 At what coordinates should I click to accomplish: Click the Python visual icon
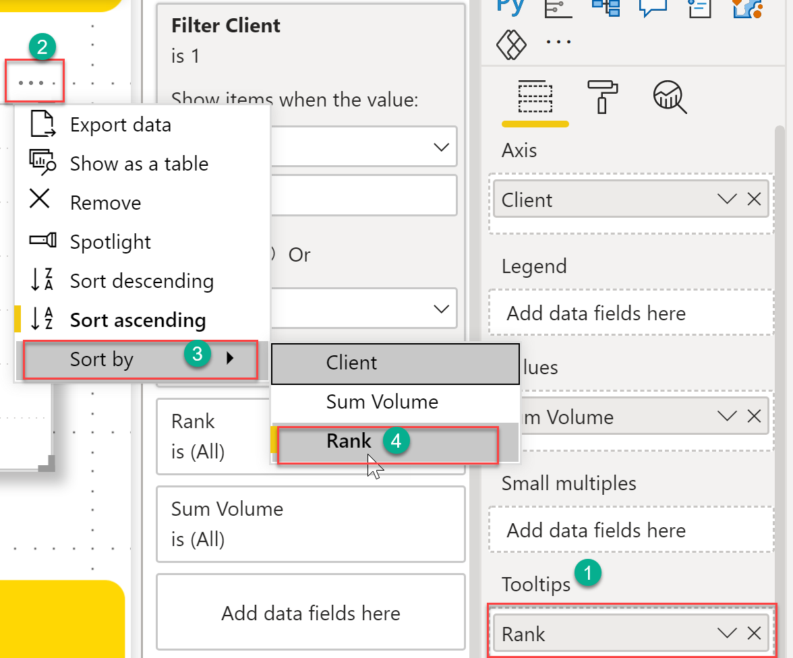pyautogui.click(x=510, y=7)
